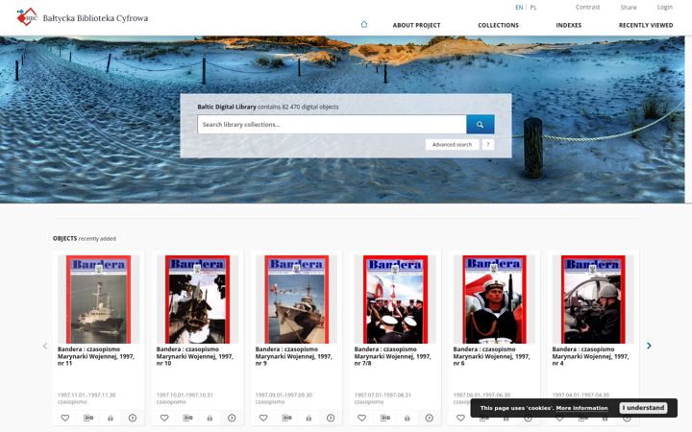Open bibliographic description for Bandera nr 10
The height and width of the screenshot is (432, 692).
coord(187,418)
